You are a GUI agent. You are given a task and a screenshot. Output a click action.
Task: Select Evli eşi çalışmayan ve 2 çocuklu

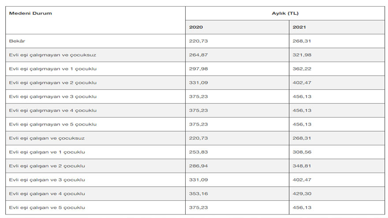[53, 82]
